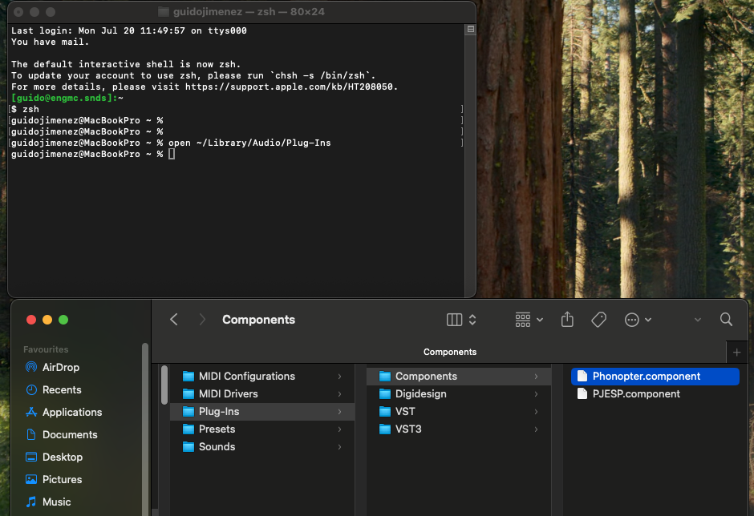Click the first column scrollbar thumb
Screen dimensions: 754x516
(x=164, y=385)
